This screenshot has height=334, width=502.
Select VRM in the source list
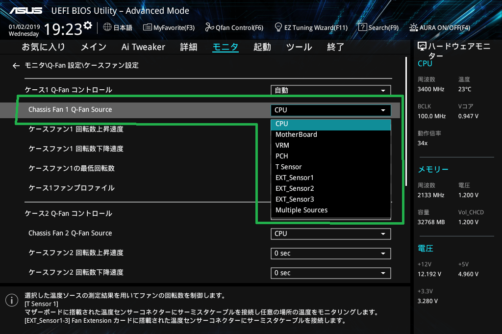(x=331, y=145)
